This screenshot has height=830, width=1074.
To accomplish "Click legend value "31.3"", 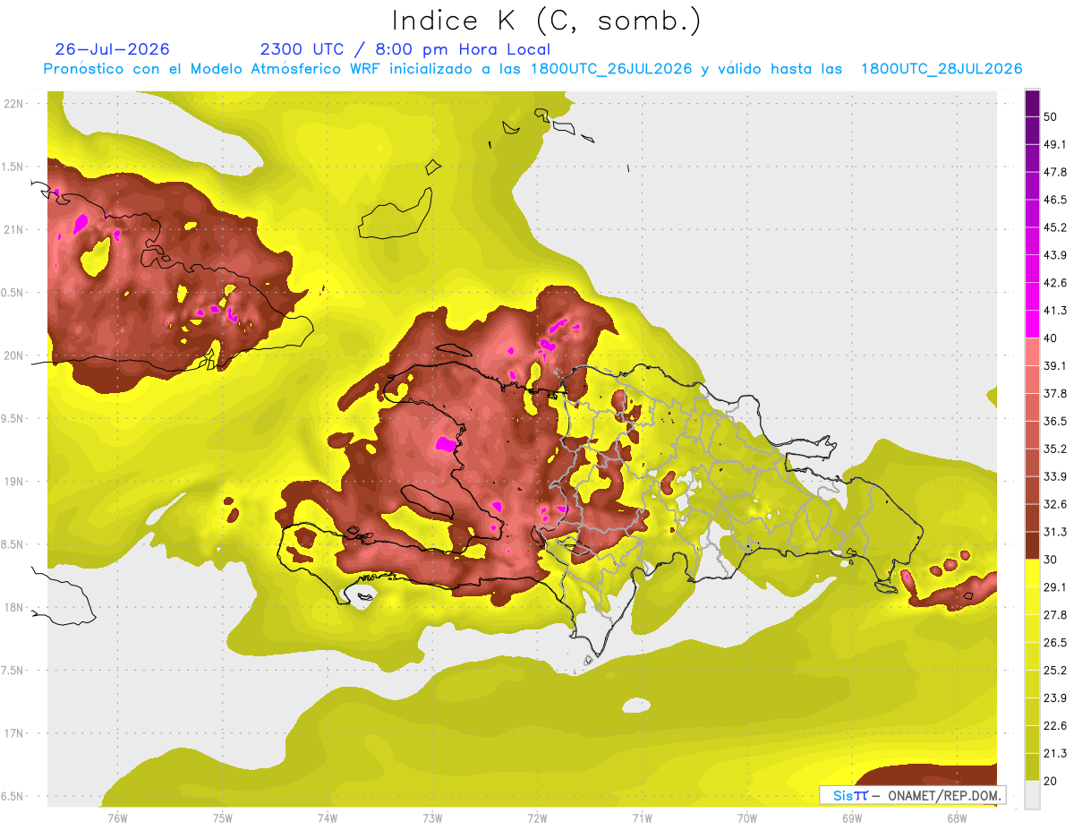I will pos(1055,532).
